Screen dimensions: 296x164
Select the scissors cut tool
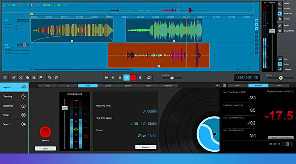[14, 77]
